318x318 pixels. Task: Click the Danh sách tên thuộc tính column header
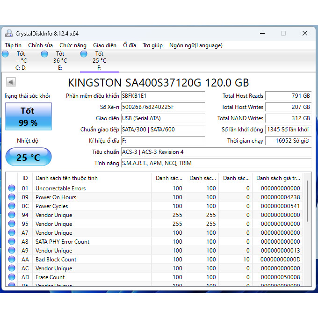point(92,178)
